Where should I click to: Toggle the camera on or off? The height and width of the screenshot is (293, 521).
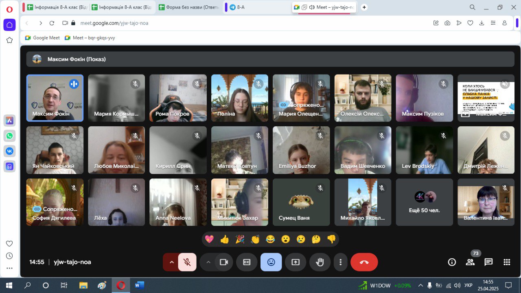223,262
